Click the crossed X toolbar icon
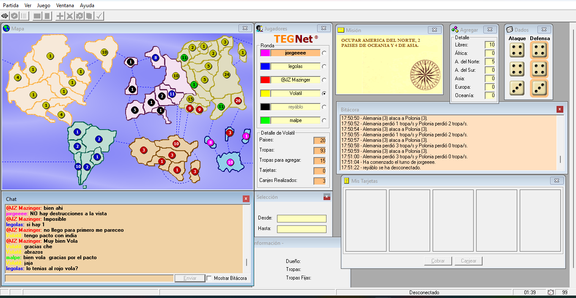576x298 pixels. (70, 16)
